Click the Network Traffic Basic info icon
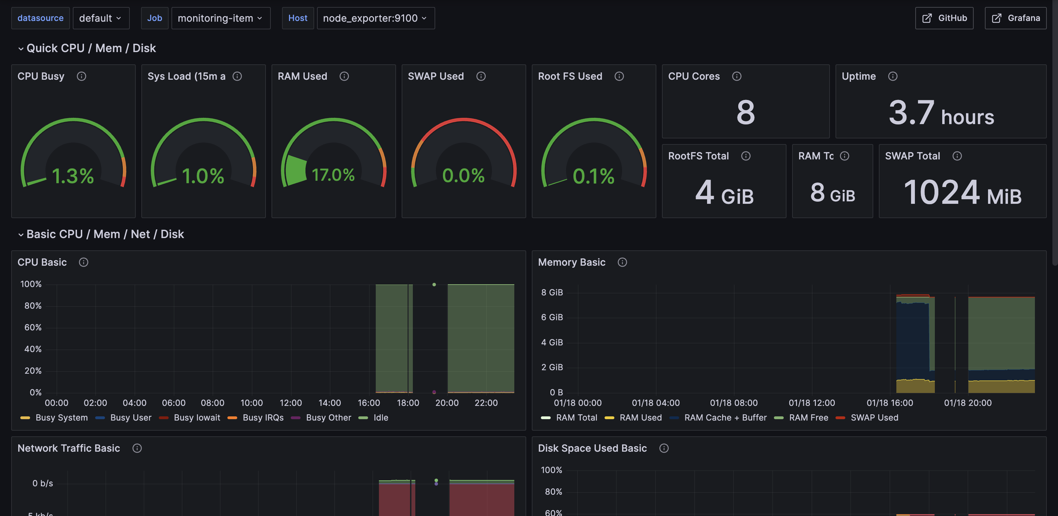1058x516 pixels. [137, 448]
